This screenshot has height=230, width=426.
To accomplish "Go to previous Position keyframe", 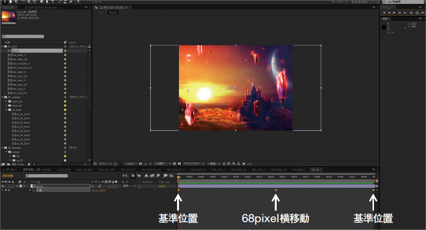I will point(2,190).
